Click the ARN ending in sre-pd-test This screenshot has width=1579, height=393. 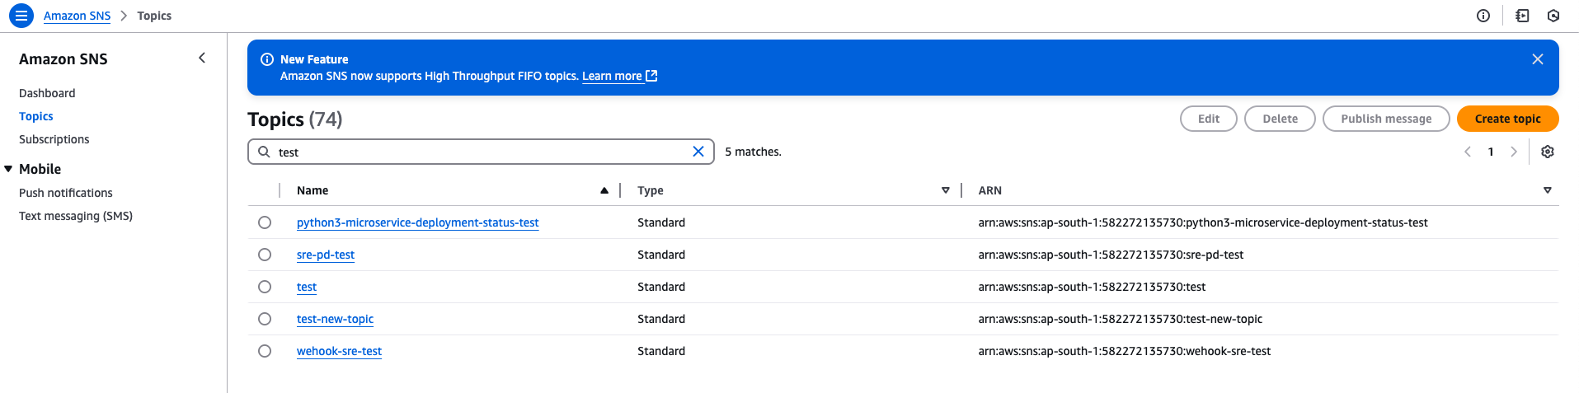(1111, 255)
